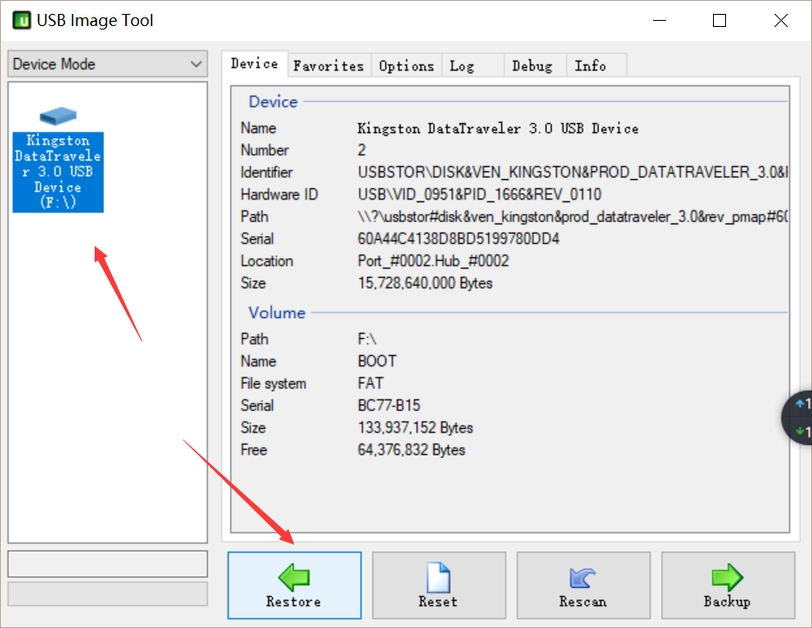Expand mode list via dropdown chevron

195,64
